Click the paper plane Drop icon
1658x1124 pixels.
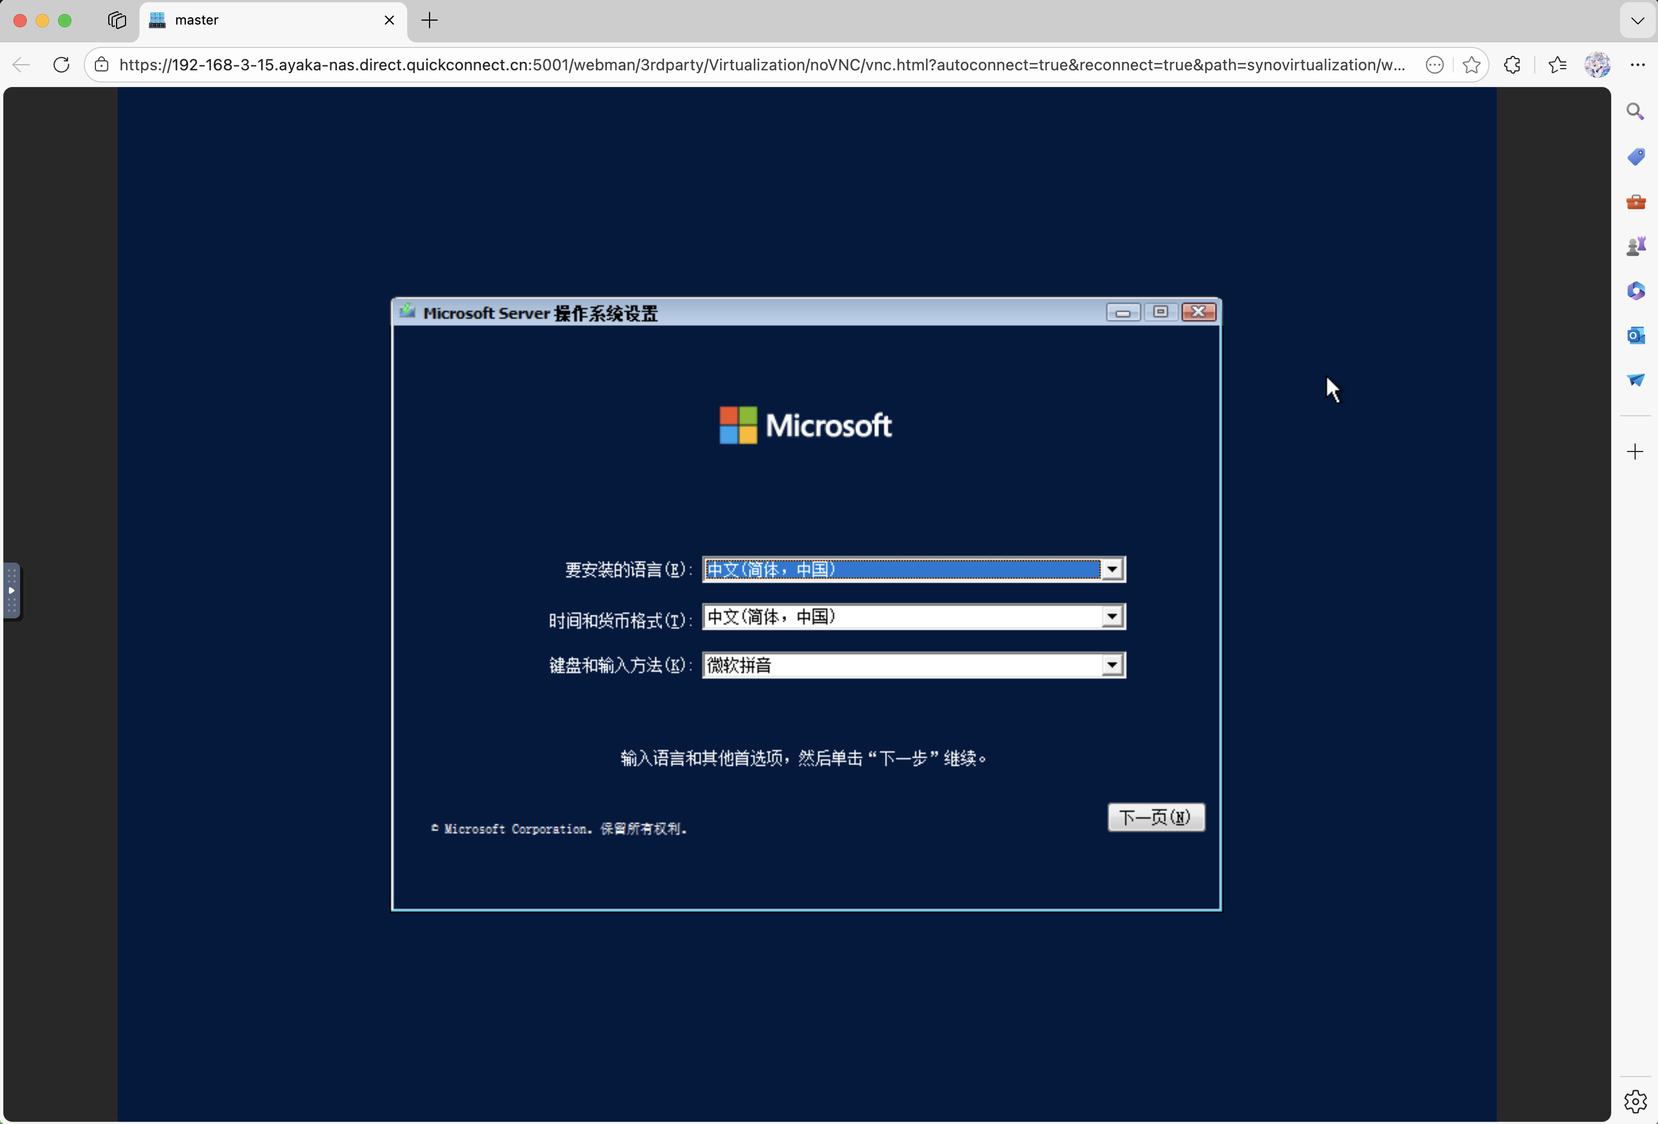pyautogui.click(x=1635, y=380)
